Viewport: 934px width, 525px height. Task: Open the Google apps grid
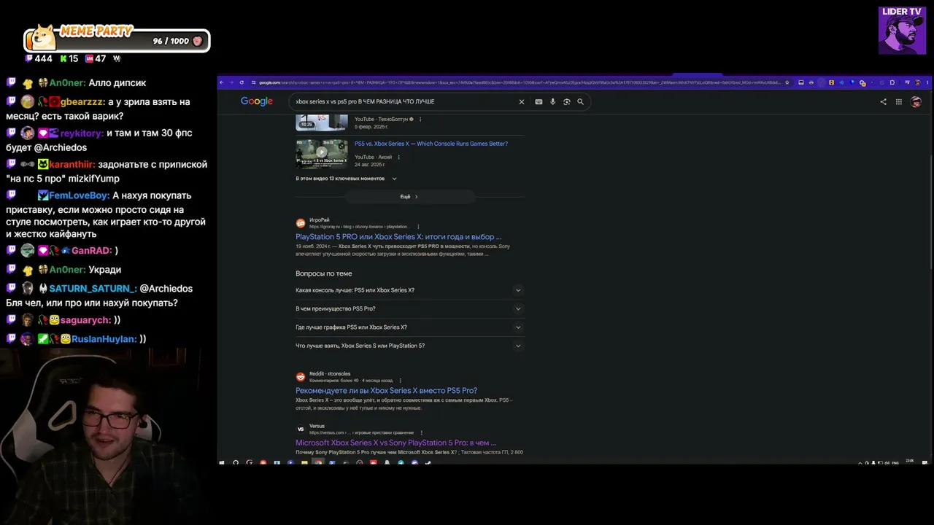pyautogui.click(x=899, y=102)
